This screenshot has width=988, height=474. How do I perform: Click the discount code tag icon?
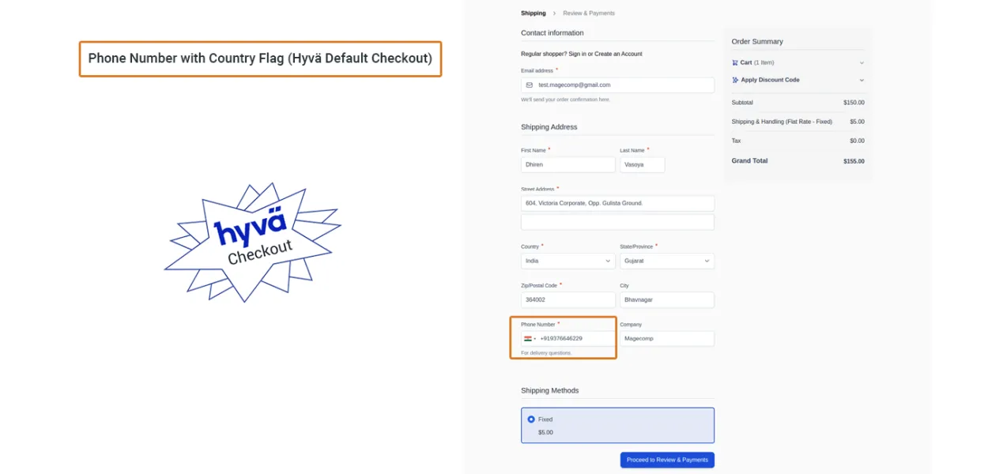pos(735,80)
